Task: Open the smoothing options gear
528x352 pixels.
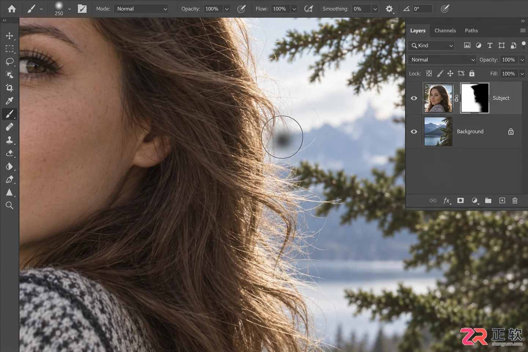Action: [x=389, y=9]
